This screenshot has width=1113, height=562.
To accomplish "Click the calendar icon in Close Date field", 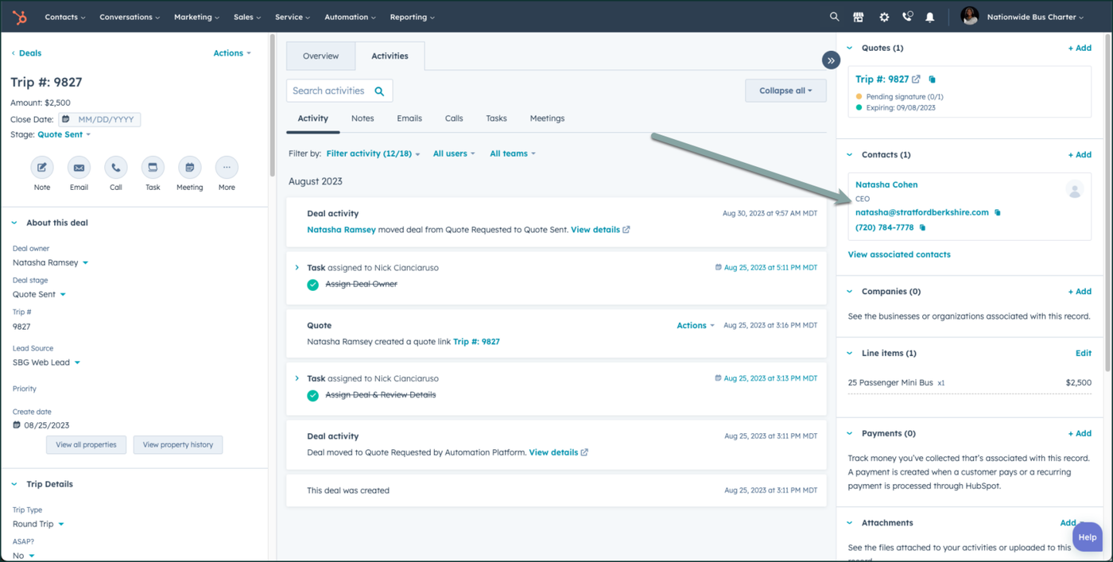I will [66, 120].
